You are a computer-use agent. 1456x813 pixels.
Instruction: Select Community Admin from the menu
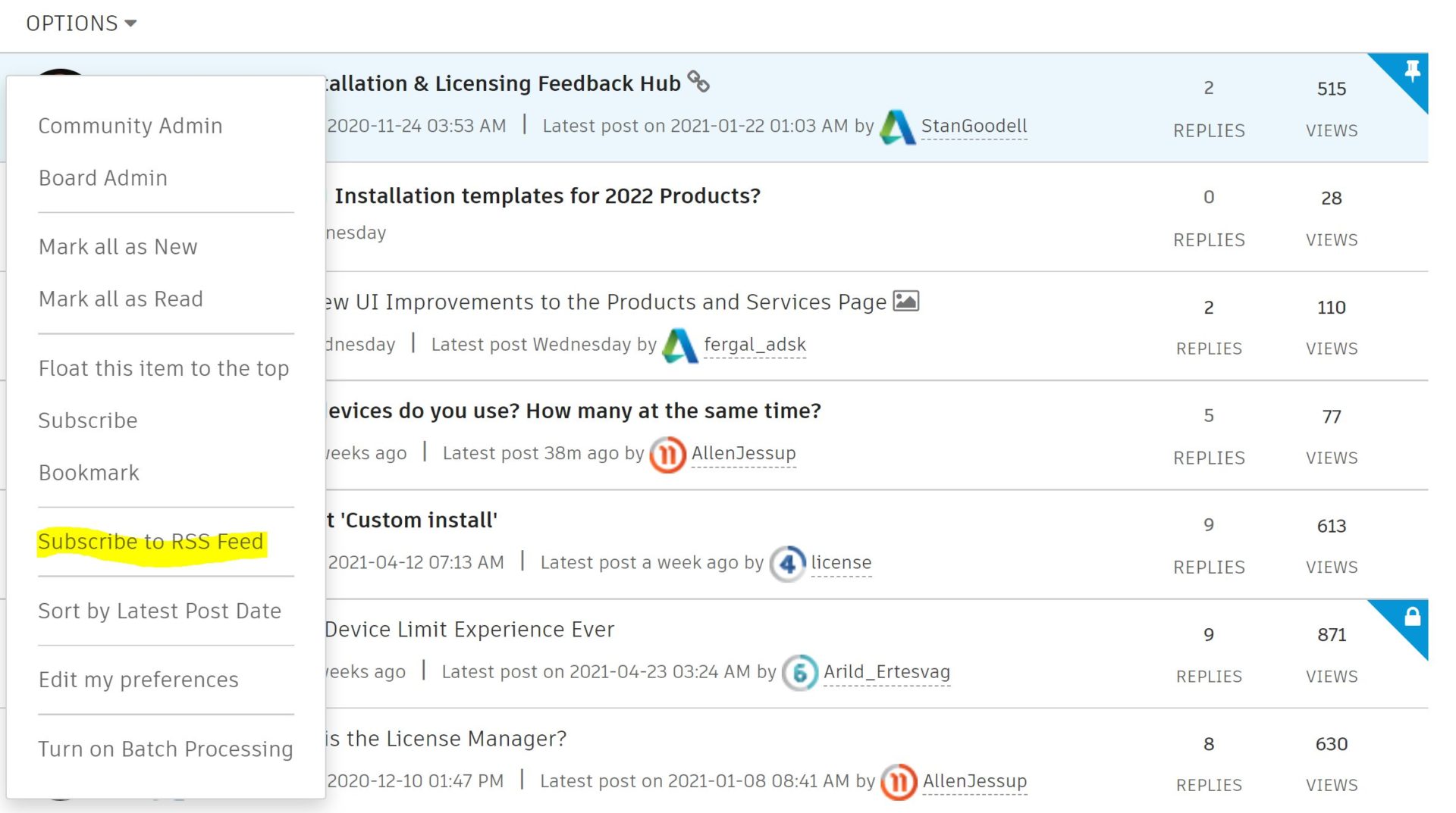(x=130, y=126)
